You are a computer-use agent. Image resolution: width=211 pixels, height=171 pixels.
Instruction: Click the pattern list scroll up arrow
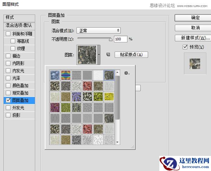[x=117, y=73]
